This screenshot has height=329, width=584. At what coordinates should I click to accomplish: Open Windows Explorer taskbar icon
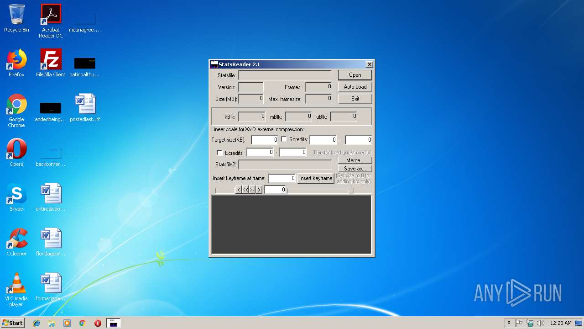coord(52,323)
